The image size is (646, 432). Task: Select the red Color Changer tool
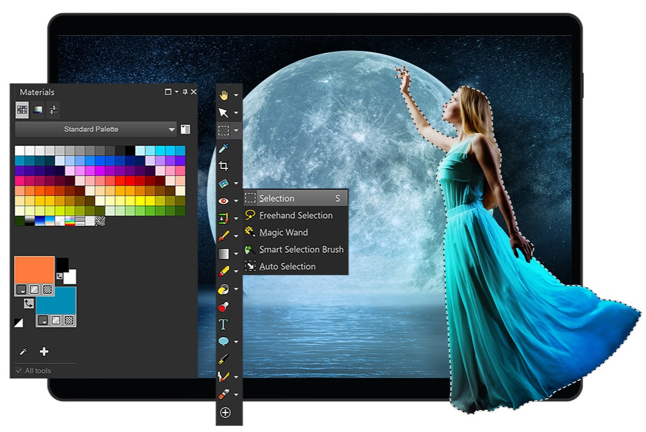point(224,306)
